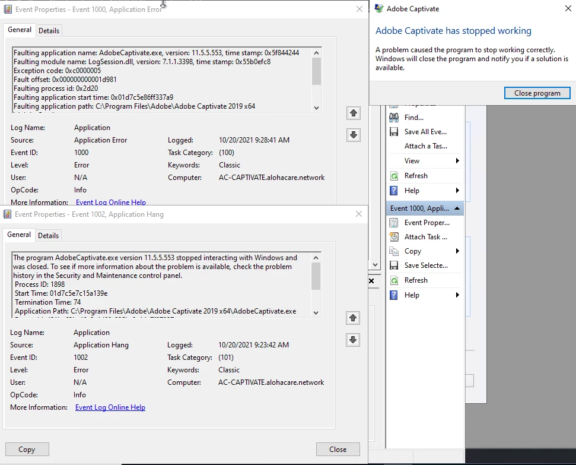This screenshot has width=576, height=465.
Task: Choose Save Selecte... action
Action: (x=426, y=265)
